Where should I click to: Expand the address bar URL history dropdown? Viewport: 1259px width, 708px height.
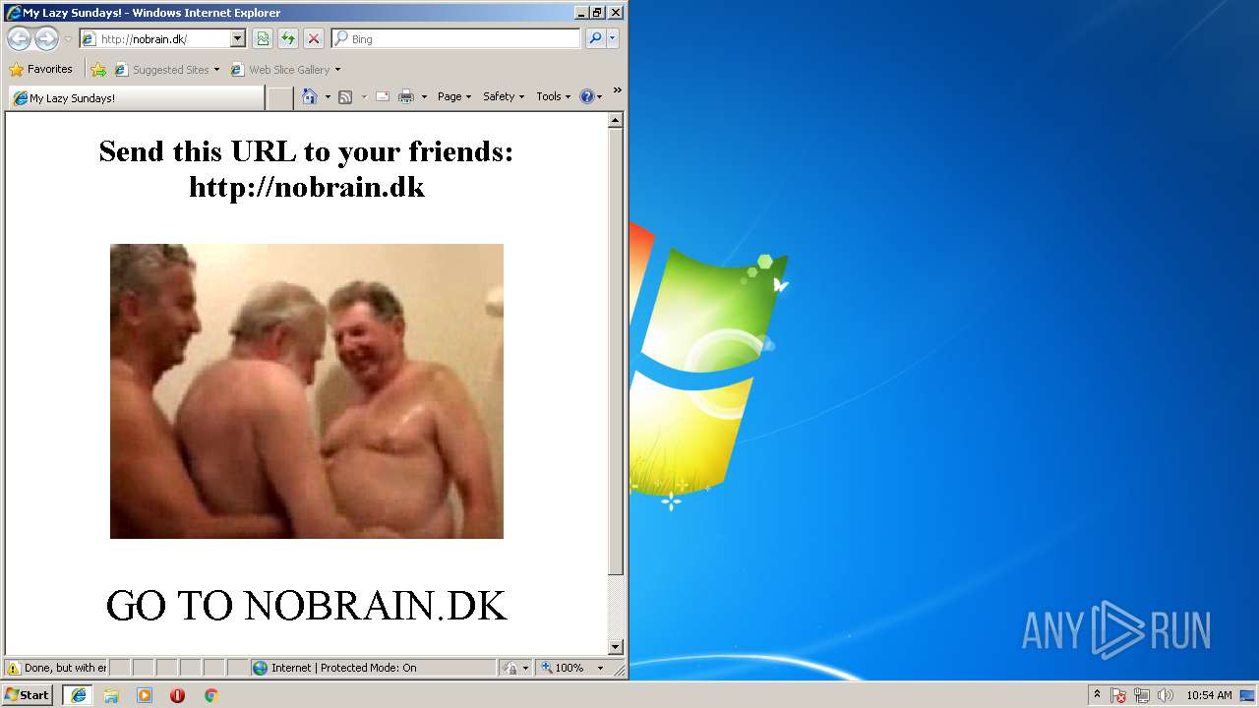coord(238,39)
